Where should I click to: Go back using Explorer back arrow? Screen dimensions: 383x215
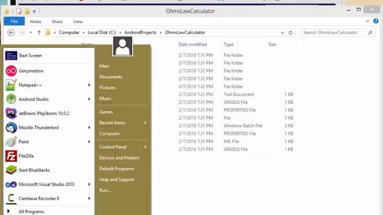click(11, 32)
